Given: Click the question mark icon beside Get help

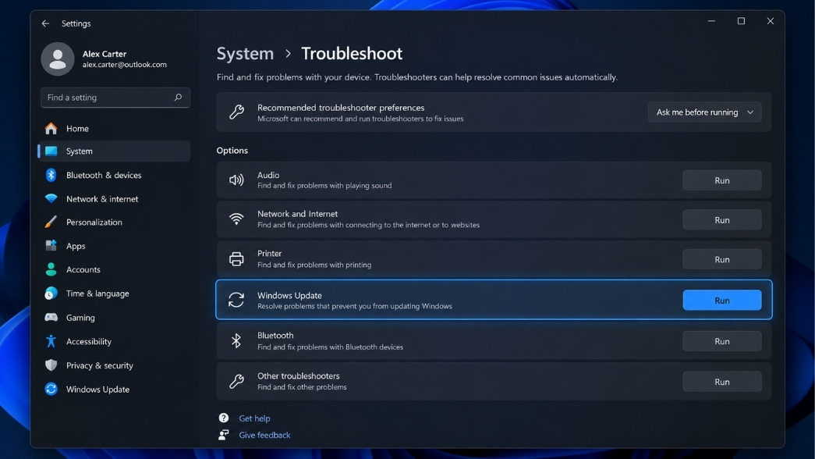Looking at the screenshot, I should (x=224, y=418).
